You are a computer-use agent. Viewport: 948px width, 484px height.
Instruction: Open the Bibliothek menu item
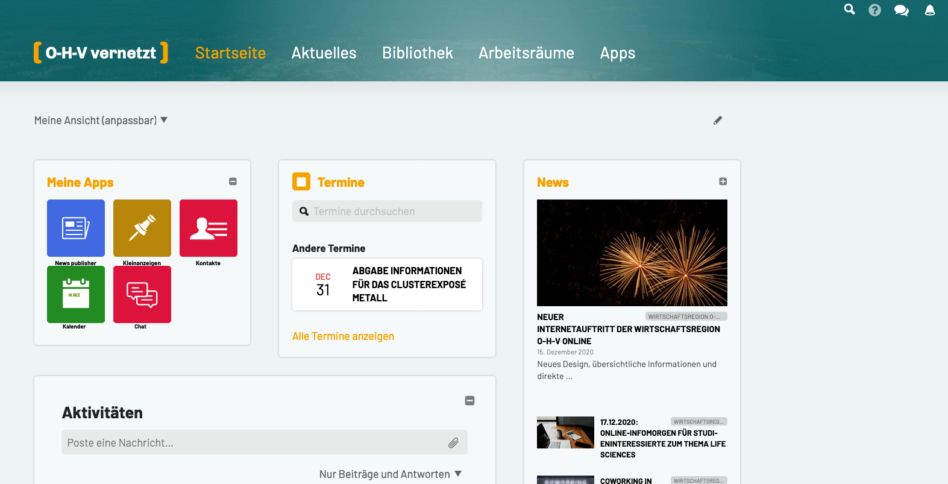(418, 53)
